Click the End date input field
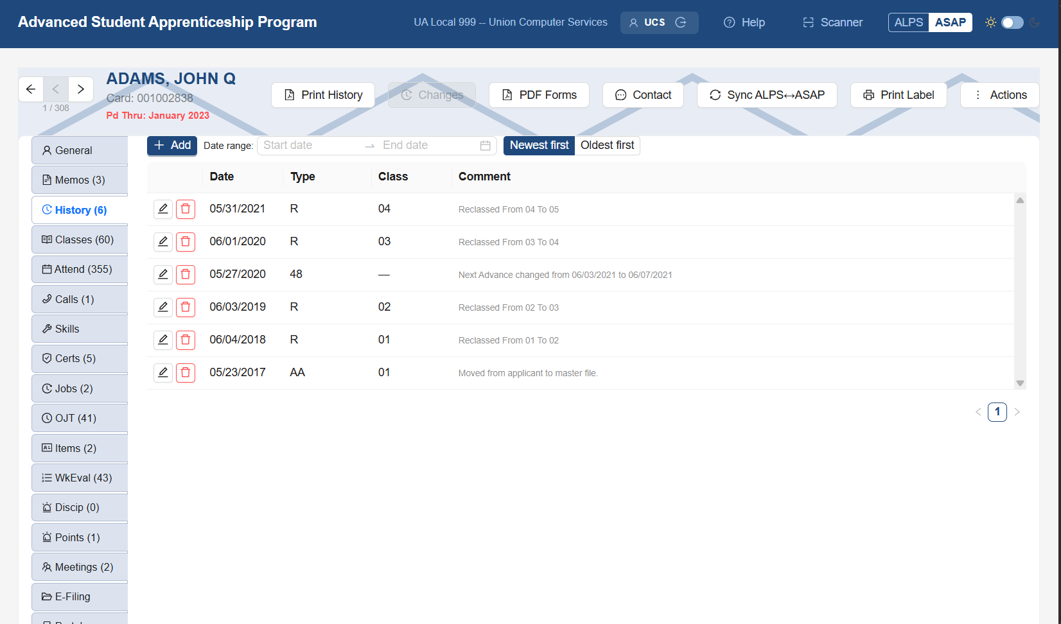The width and height of the screenshot is (1061, 624). [427, 146]
